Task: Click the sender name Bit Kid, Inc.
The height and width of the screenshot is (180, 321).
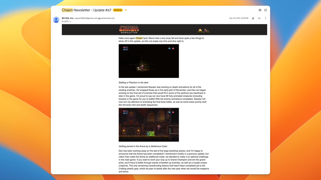Action: click(68, 18)
